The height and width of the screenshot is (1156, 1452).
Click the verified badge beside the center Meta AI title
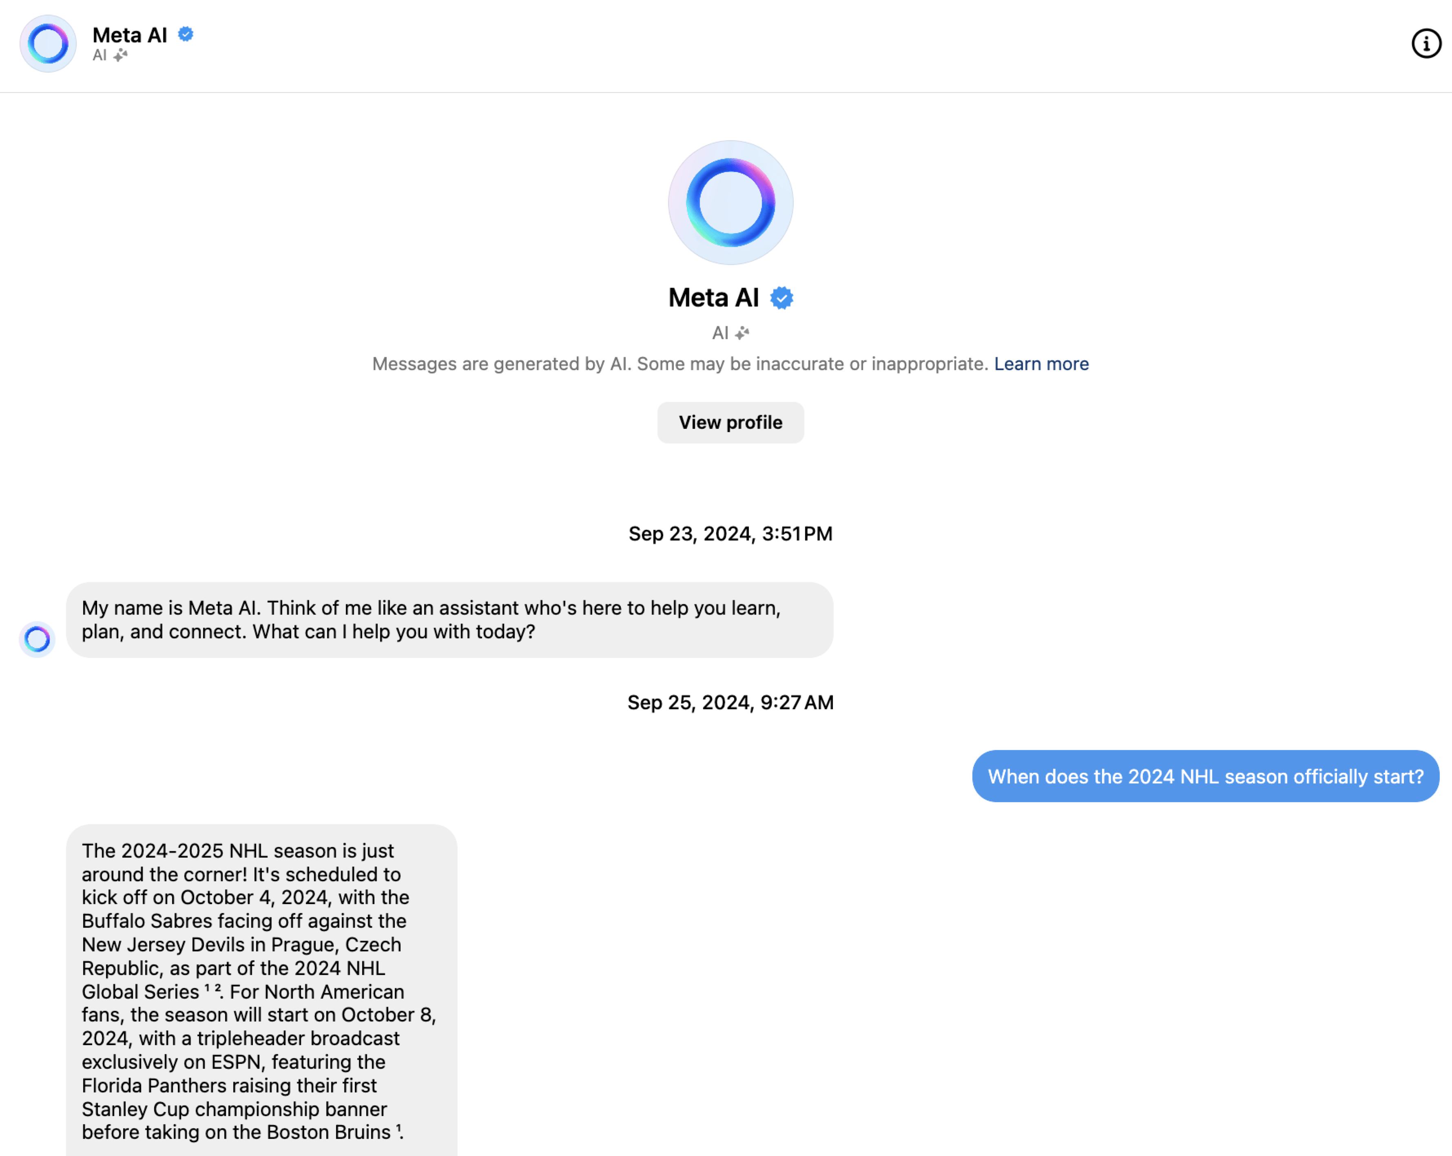(781, 298)
